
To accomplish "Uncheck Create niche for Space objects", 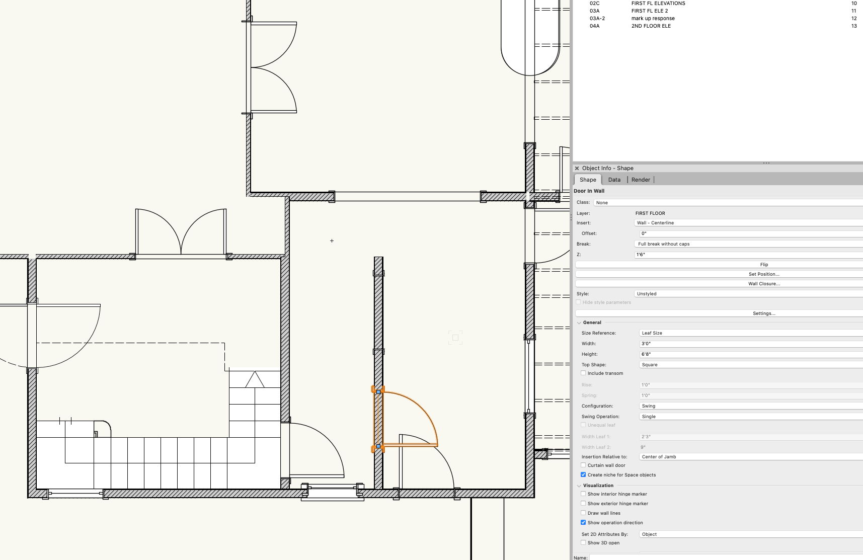I will coord(583,475).
